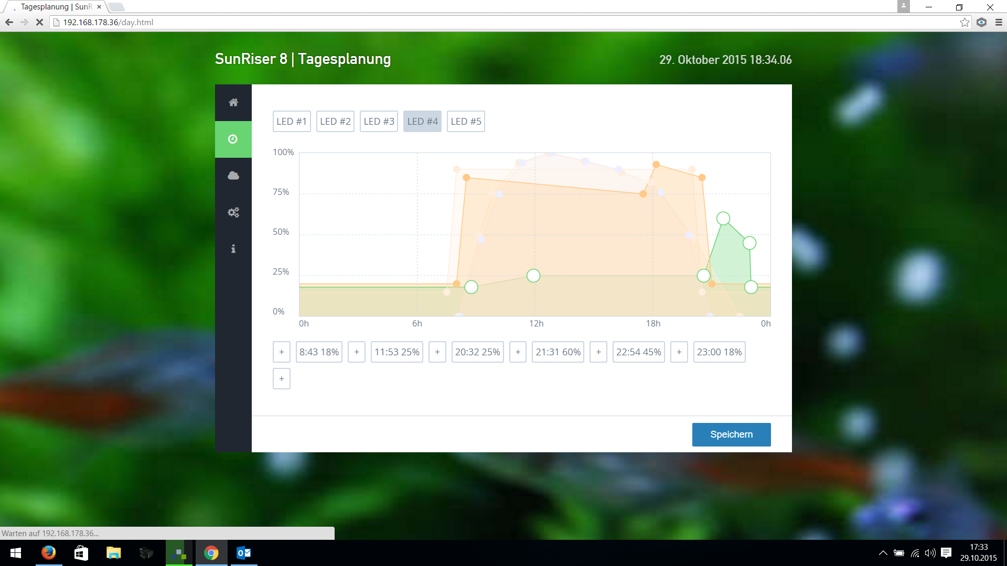Close the Tagesplanung browser tab
The width and height of the screenshot is (1007, 566).
pos(99,7)
